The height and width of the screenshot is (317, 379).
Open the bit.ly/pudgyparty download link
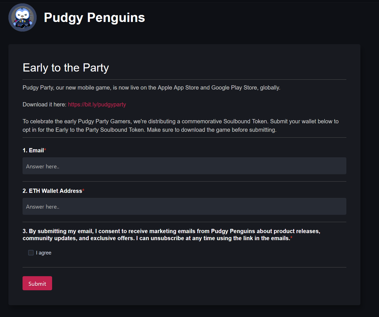pos(97,104)
